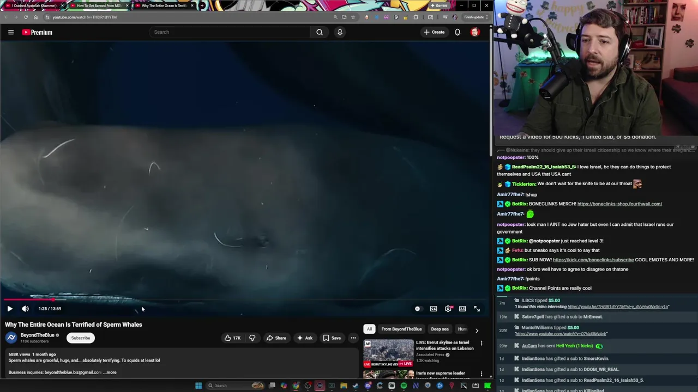Bookmark this page with the star icon
Viewport: 698px width, 392px height.
[x=353, y=17]
